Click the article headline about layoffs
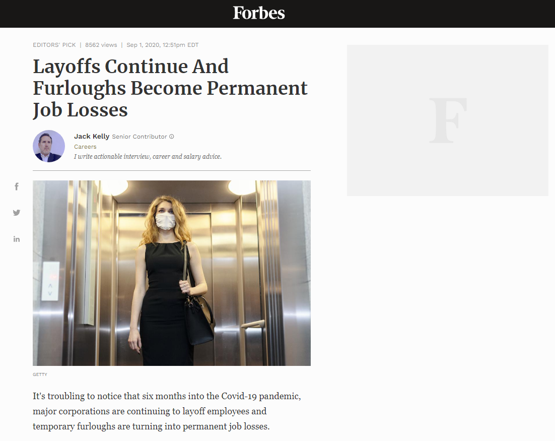Viewport: 555px width, 441px height. pos(170,88)
